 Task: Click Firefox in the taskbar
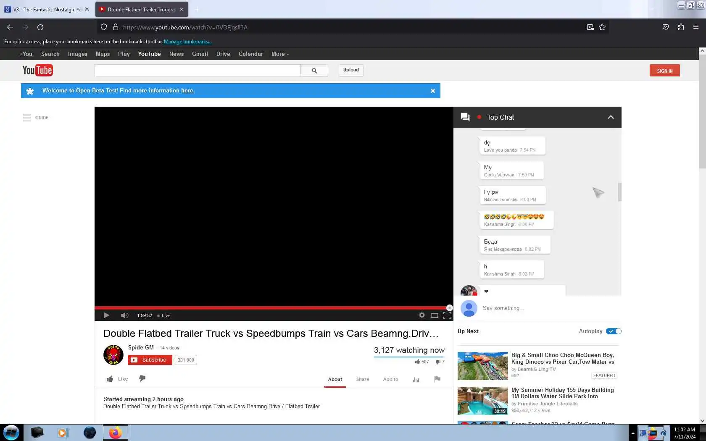(x=115, y=433)
